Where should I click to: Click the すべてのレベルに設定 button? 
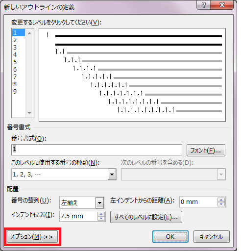[146, 217]
